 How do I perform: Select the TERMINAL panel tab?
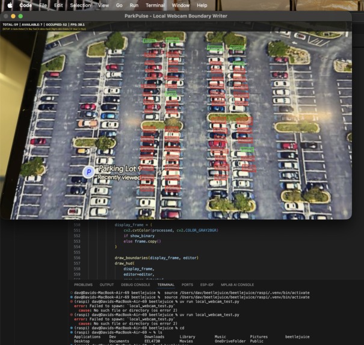click(x=165, y=285)
